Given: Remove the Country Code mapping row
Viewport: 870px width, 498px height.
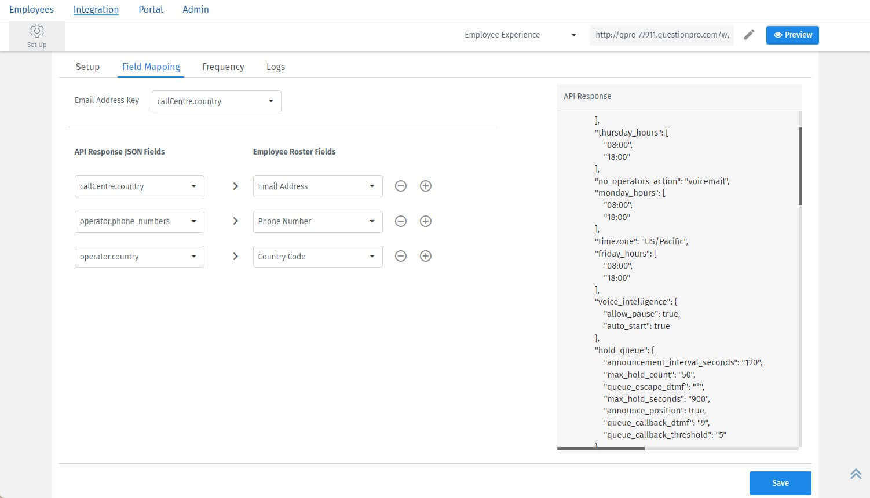Looking at the screenshot, I should pos(401,255).
